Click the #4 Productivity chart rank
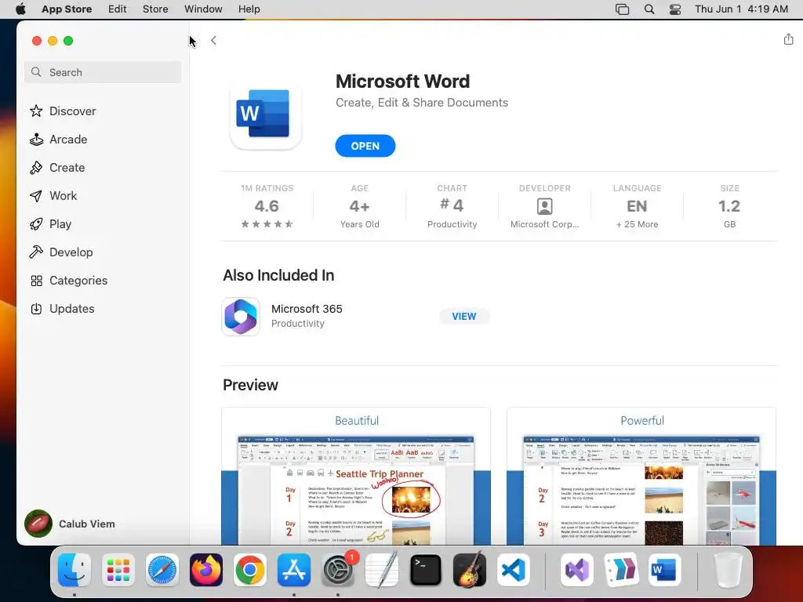Viewport: 803px width, 602px height. 452,207
